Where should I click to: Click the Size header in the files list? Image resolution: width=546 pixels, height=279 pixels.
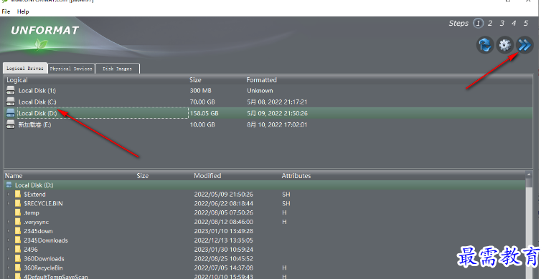click(143, 176)
